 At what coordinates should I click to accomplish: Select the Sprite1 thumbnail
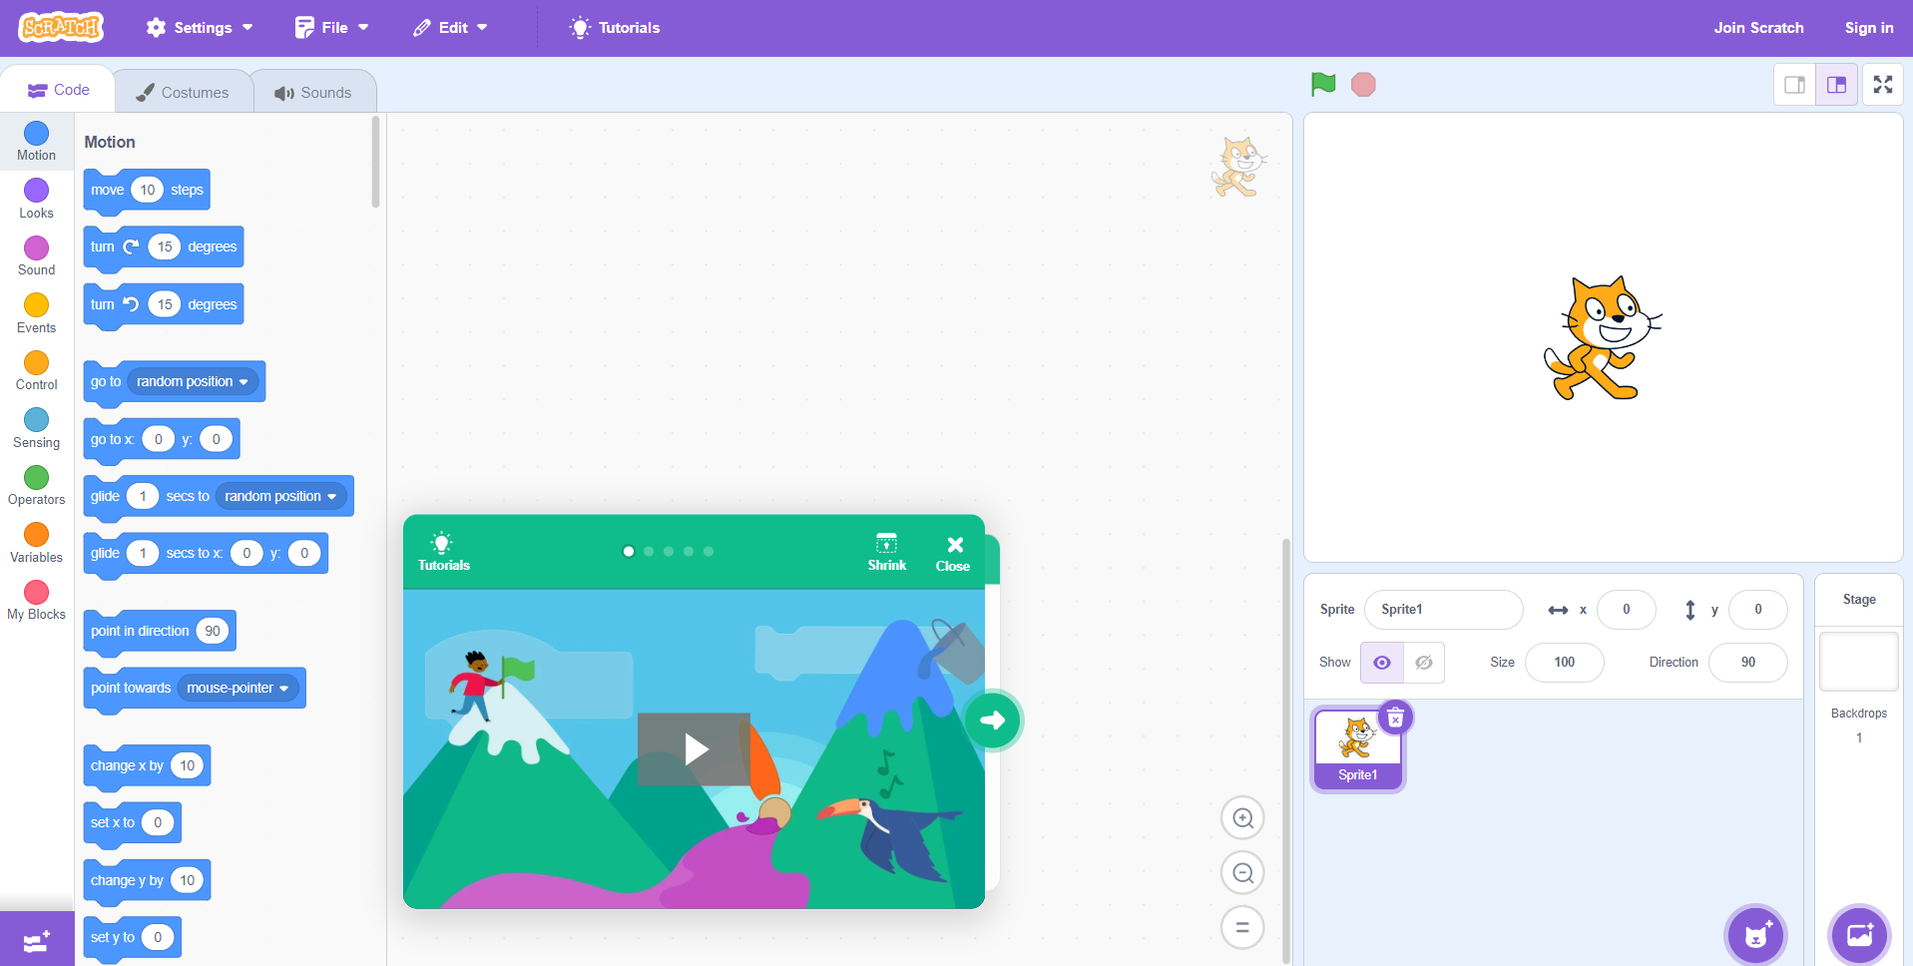point(1357,749)
